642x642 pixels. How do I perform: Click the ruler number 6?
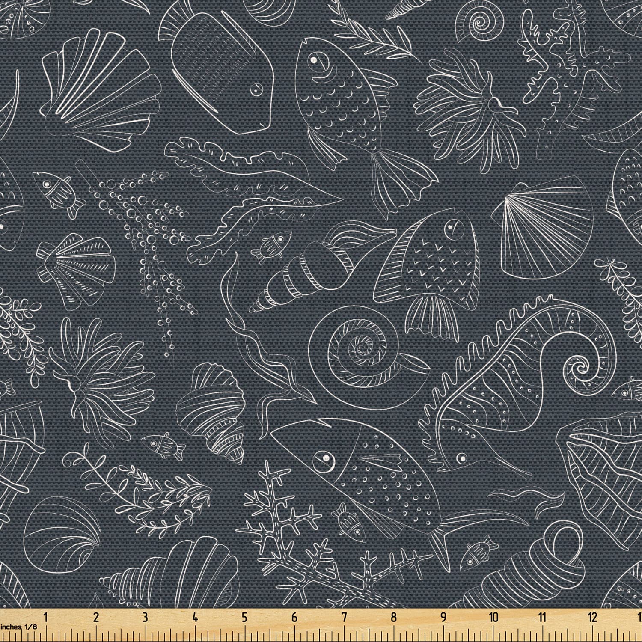click(294, 617)
